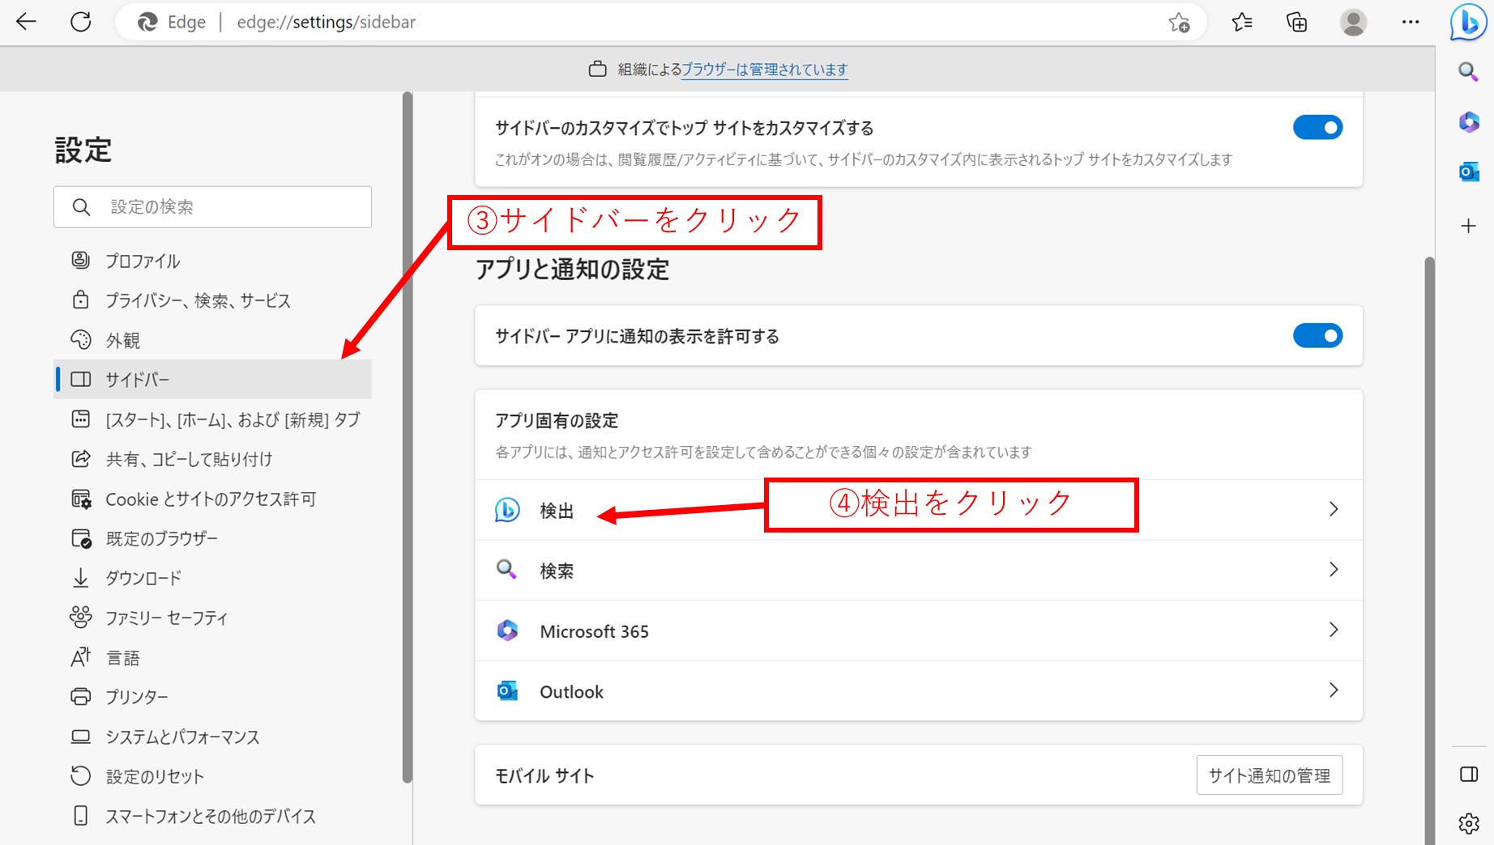The image size is (1494, 845).
Task: Add this page to favorites star icon
Action: [x=1179, y=23]
